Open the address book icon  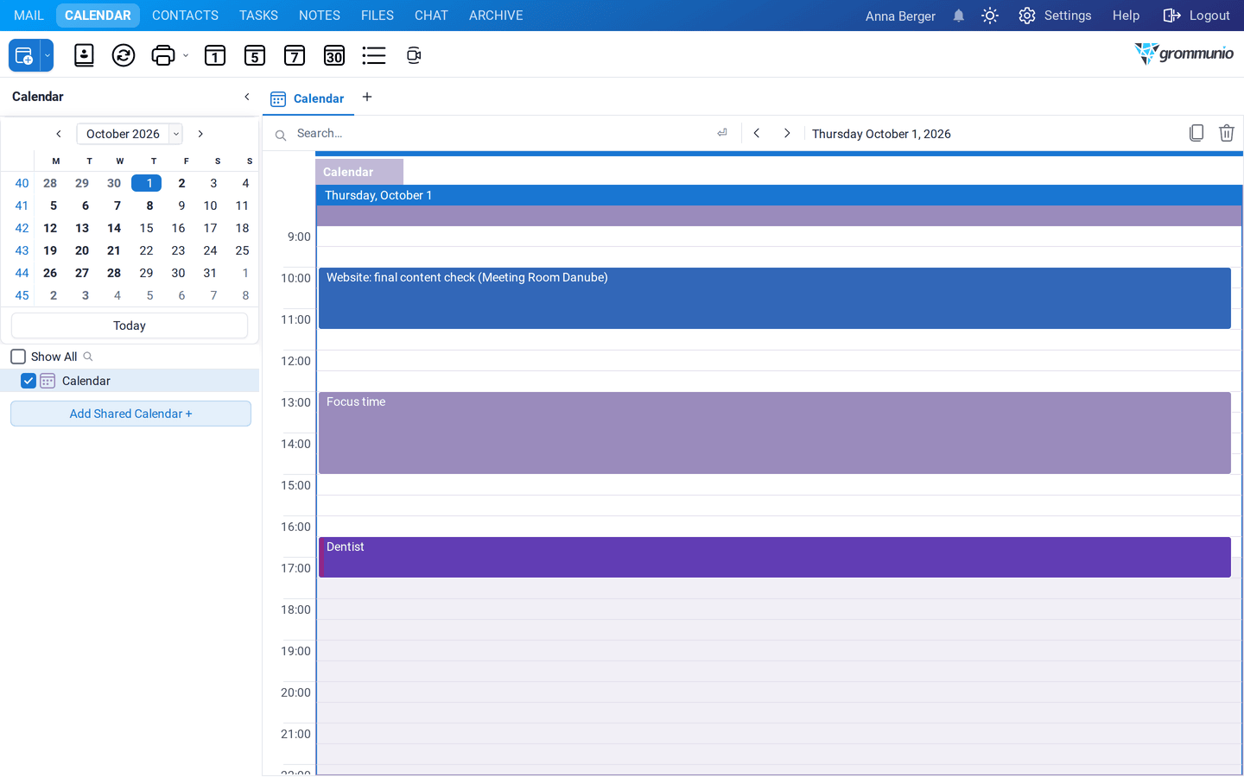(x=84, y=55)
